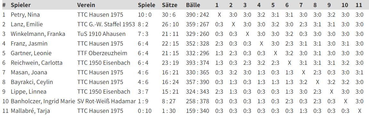Select the Bälle column header

[193, 5]
